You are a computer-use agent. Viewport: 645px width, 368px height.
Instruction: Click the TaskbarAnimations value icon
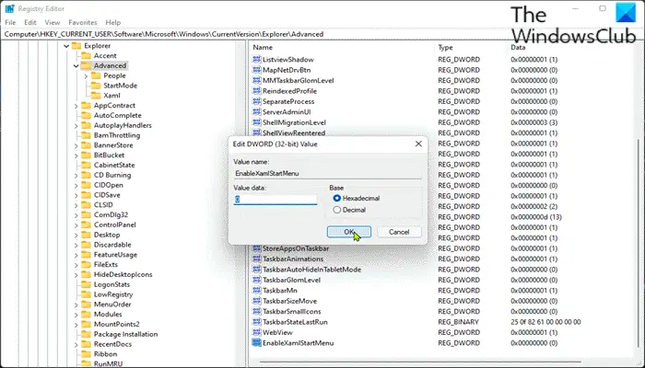pos(257,259)
